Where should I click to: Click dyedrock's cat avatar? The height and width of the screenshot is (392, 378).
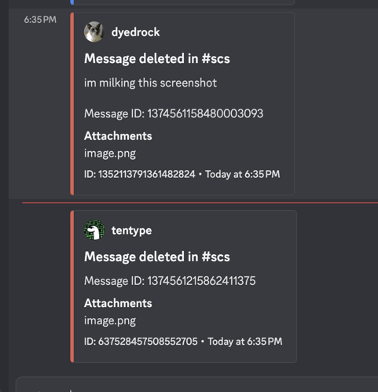click(94, 31)
